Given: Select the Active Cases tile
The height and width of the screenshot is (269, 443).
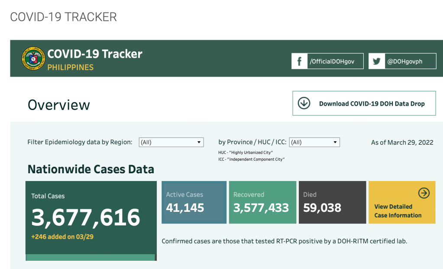Looking at the screenshot, I should [194, 202].
